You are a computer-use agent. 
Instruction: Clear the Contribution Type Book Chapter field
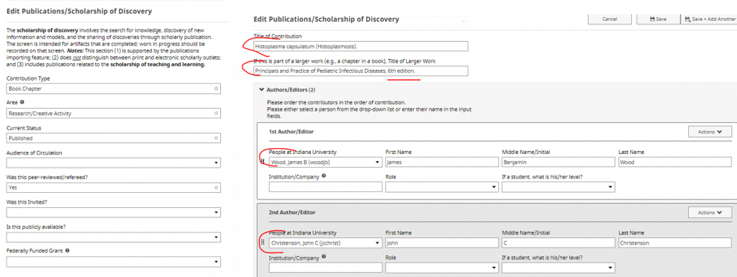coord(216,88)
